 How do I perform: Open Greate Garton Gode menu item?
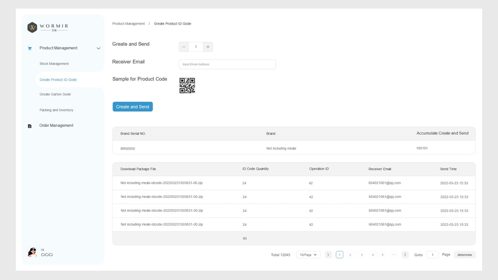55,94
